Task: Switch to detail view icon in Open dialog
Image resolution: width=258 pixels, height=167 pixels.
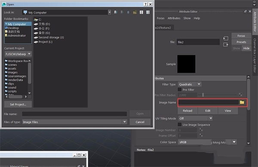Action: pyautogui.click(x=148, y=12)
